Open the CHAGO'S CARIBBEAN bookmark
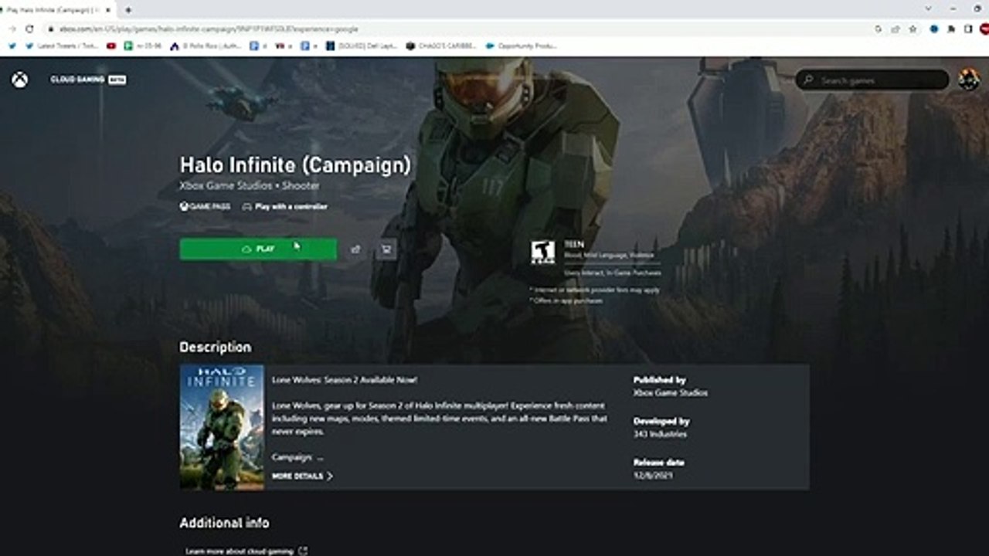This screenshot has width=989, height=556. pyautogui.click(x=440, y=46)
